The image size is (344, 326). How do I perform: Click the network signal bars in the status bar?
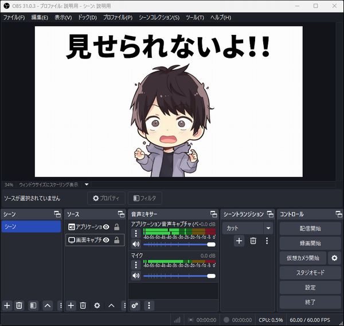coord(177,320)
